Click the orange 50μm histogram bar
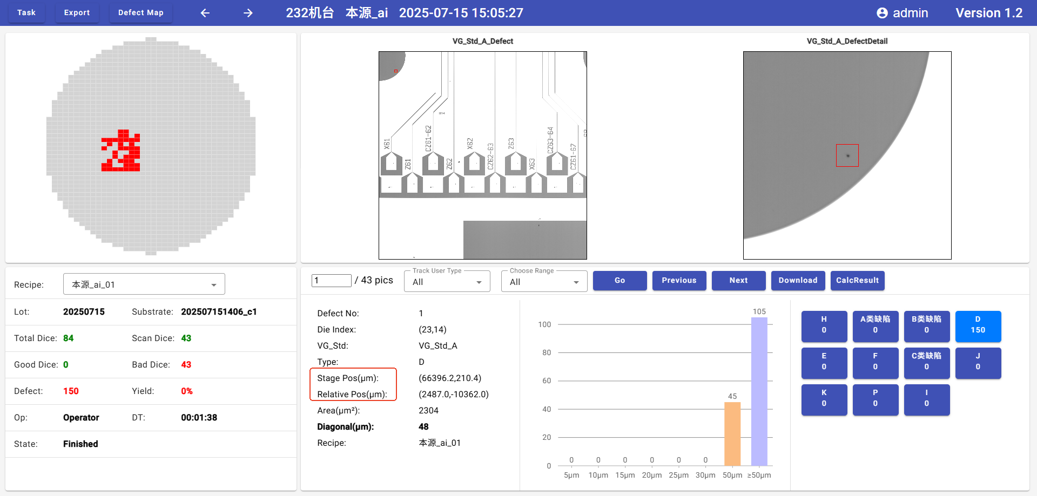This screenshot has height=496, width=1037. [732, 433]
